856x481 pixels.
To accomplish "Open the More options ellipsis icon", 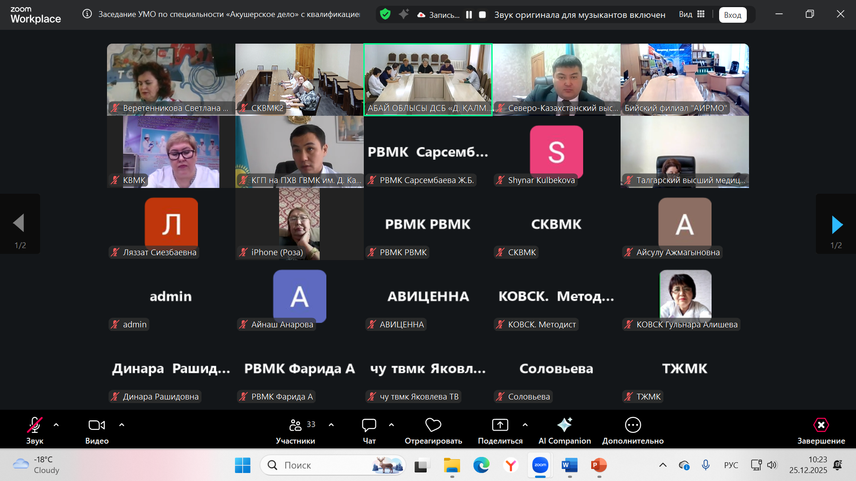I will pos(633,425).
